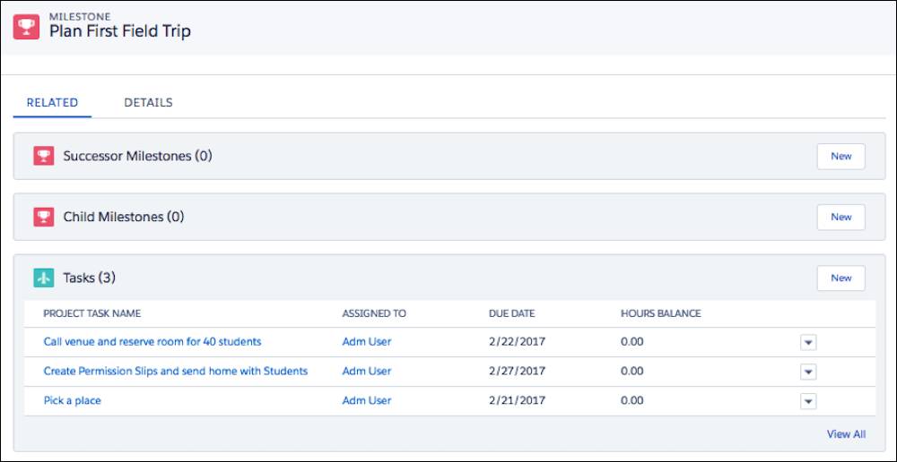Switch to the Details tab
897x462 pixels.
coord(148,103)
